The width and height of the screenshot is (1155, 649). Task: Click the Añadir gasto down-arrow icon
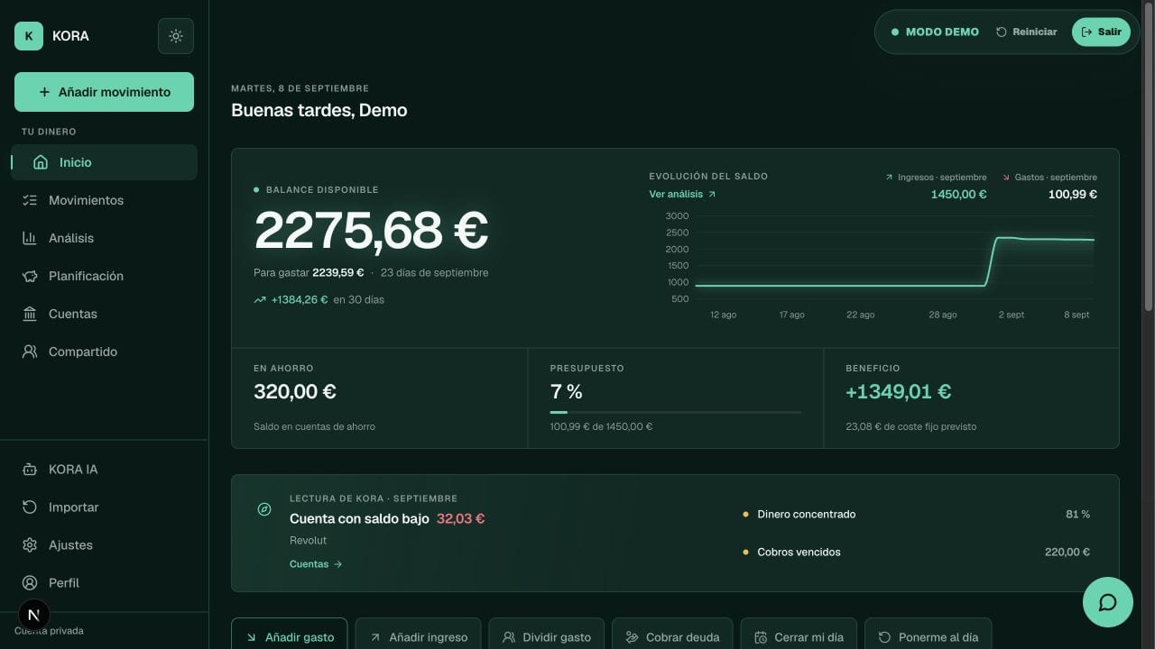coord(251,637)
